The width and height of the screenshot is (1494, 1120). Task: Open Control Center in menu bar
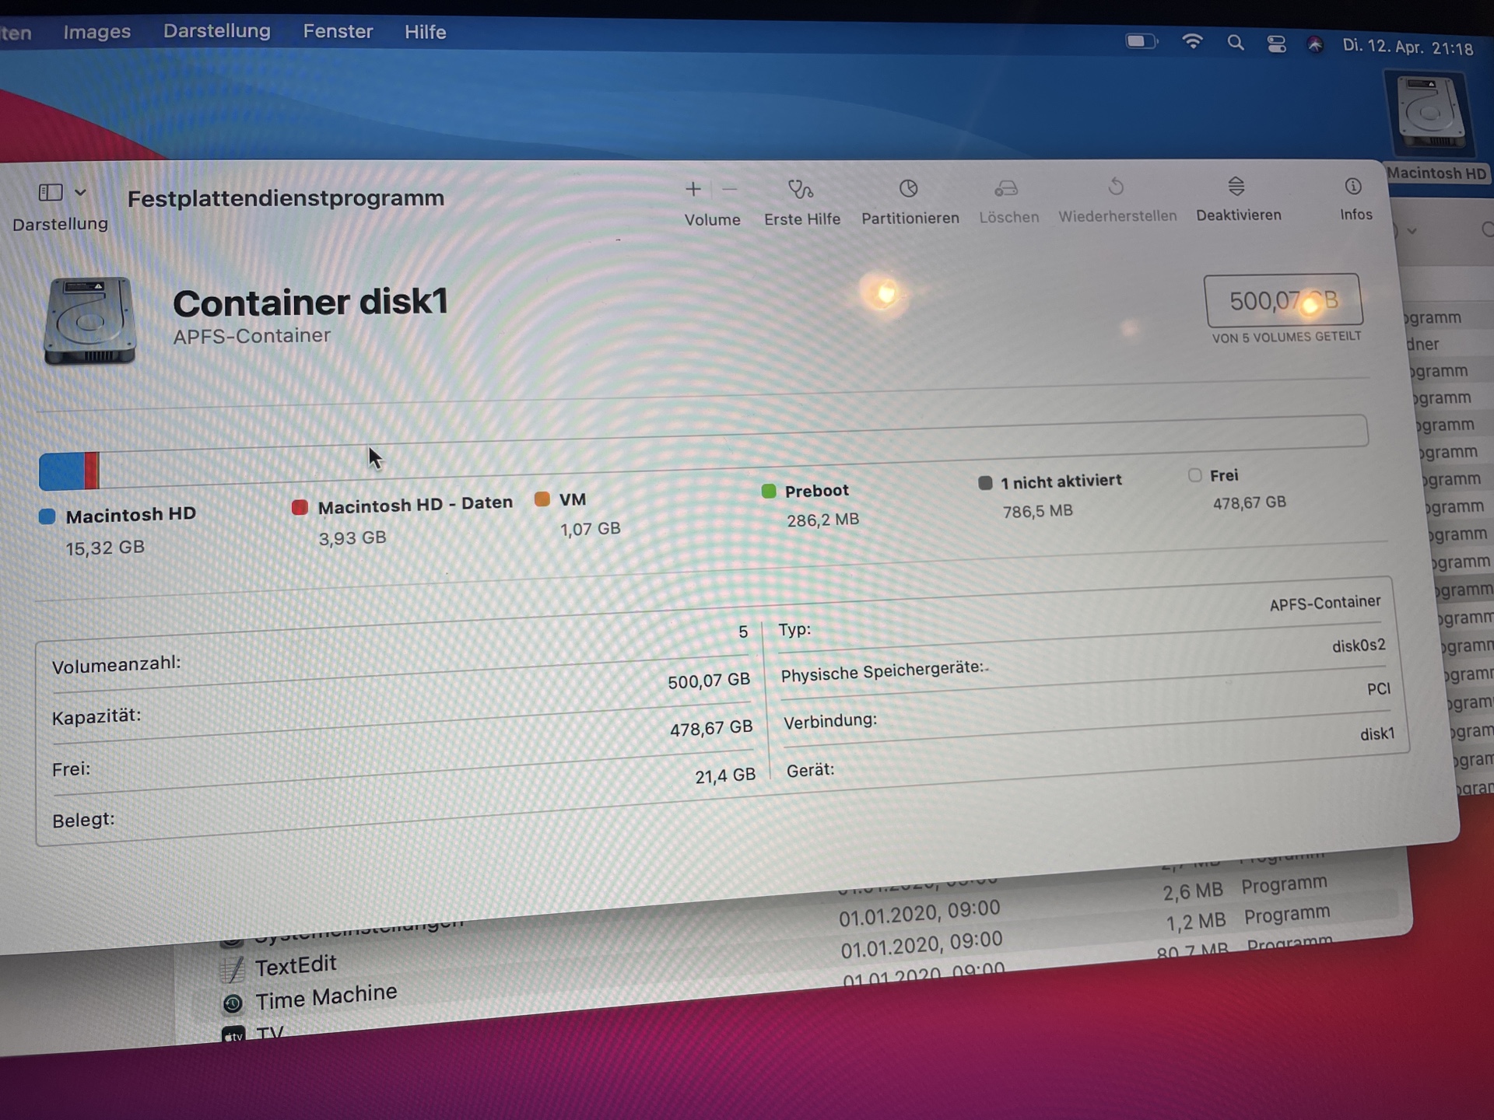pyautogui.click(x=1276, y=44)
